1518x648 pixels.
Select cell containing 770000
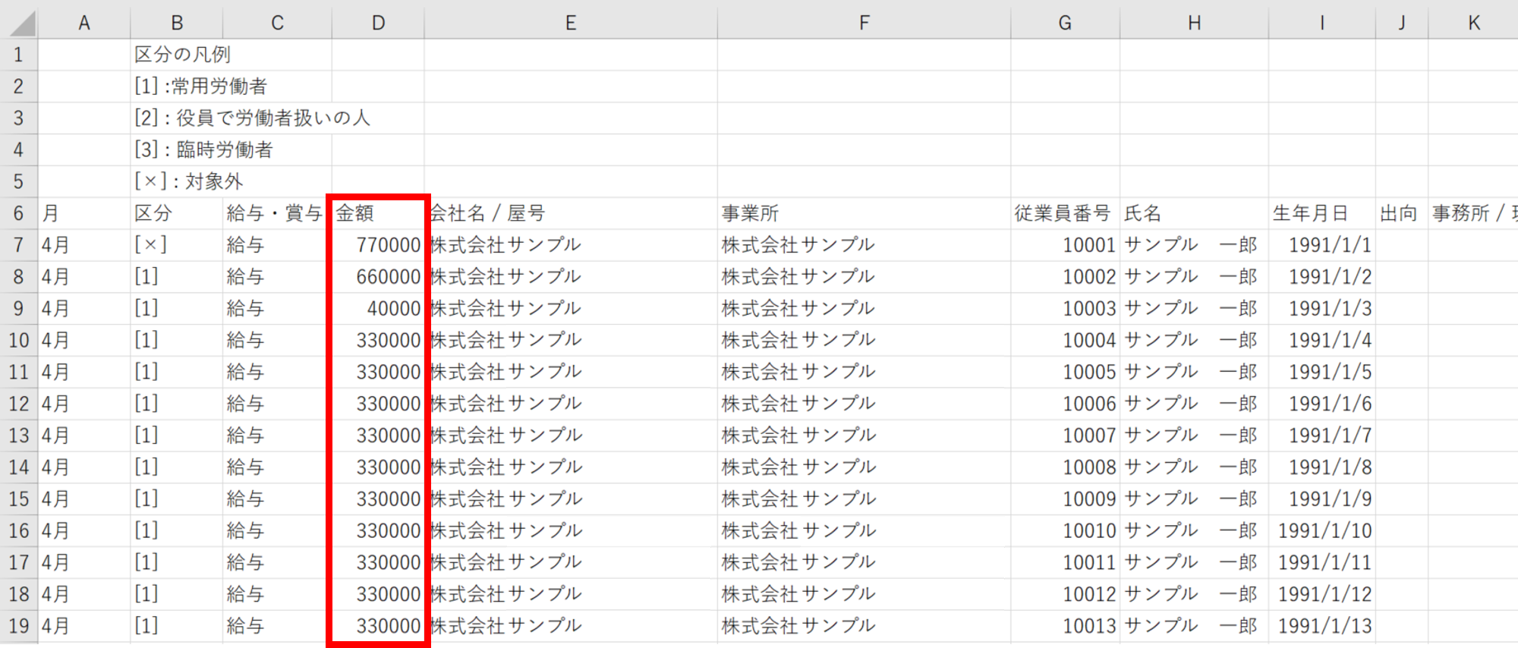[377, 245]
